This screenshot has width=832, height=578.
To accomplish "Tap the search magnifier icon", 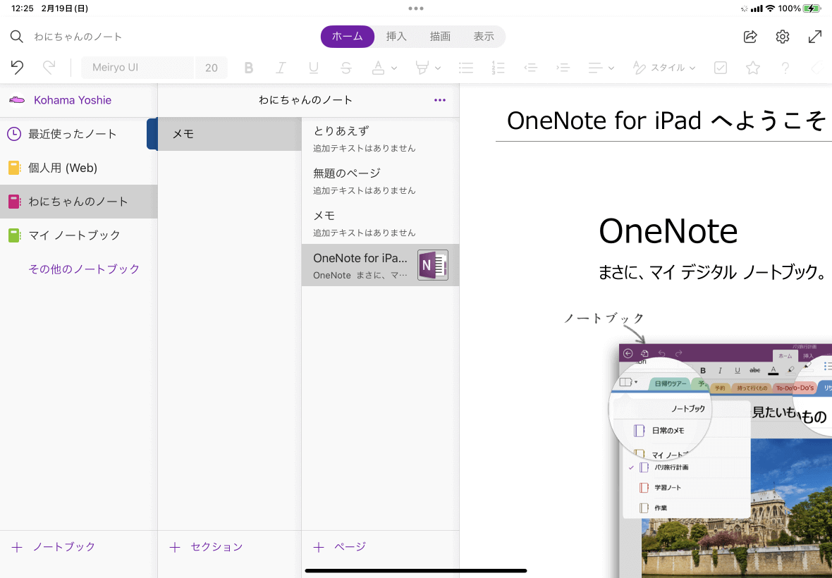I will pyautogui.click(x=17, y=37).
